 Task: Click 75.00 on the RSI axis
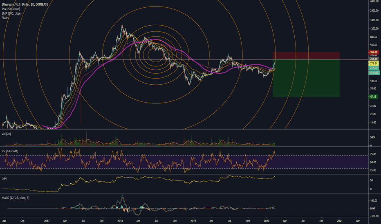pos(373,154)
